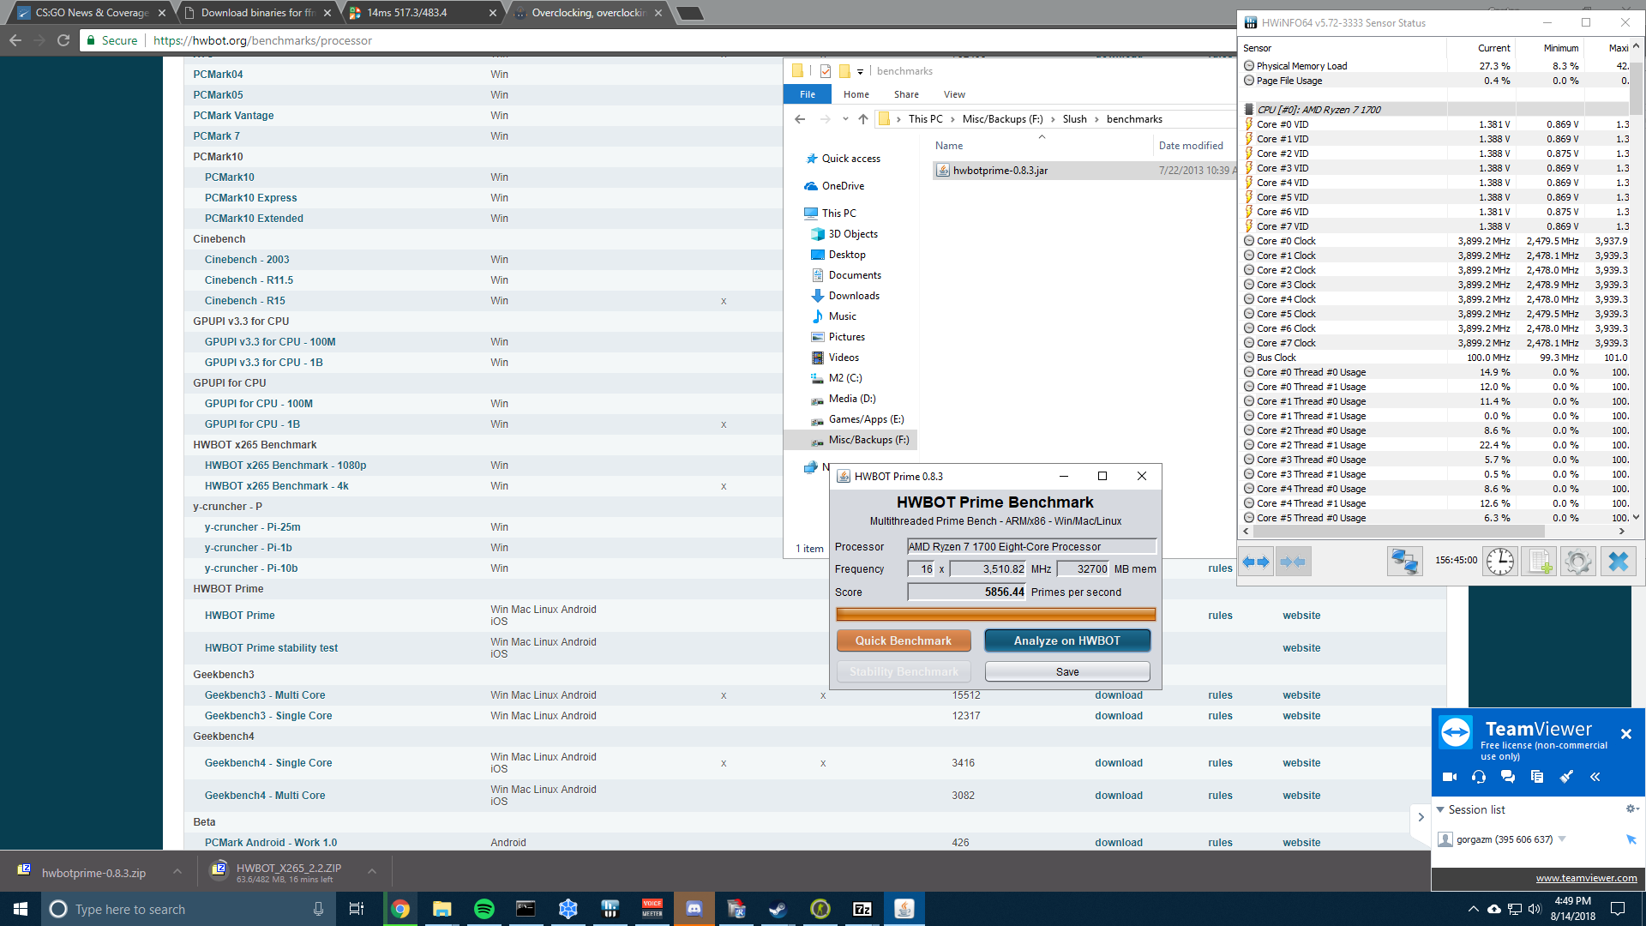Open TeamViewer file transfer icon
Viewport: 1646px width, 926px height.
[x=1537, y=777]
